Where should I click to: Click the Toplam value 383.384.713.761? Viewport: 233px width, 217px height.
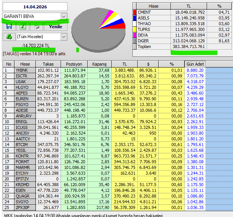188,47
